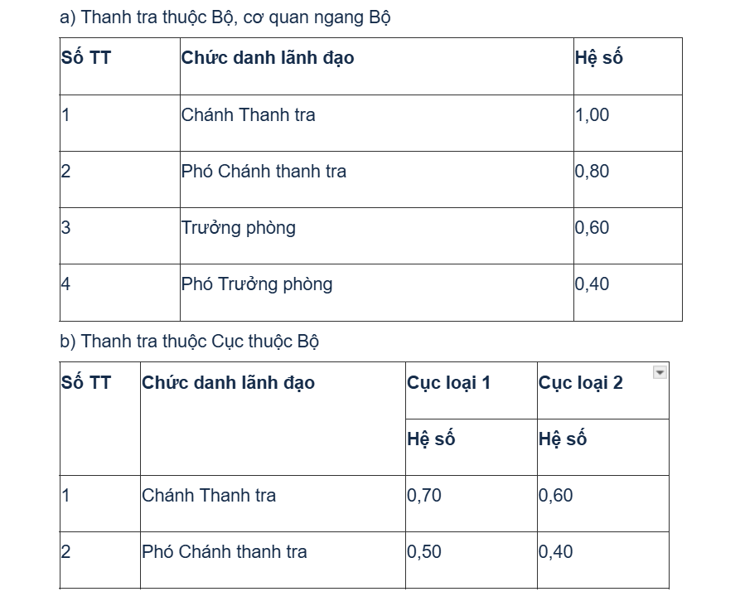Click the 0,80 coefficient cell
Image resolution: width=740 pixels, height=611 pixels.
click(592, 172)
